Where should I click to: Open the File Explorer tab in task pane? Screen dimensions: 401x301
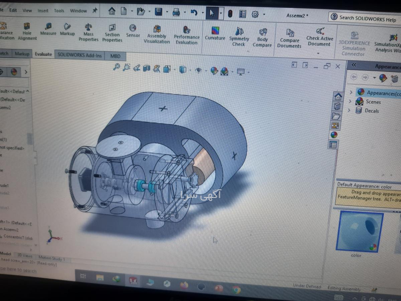click(x=336, y=116)
